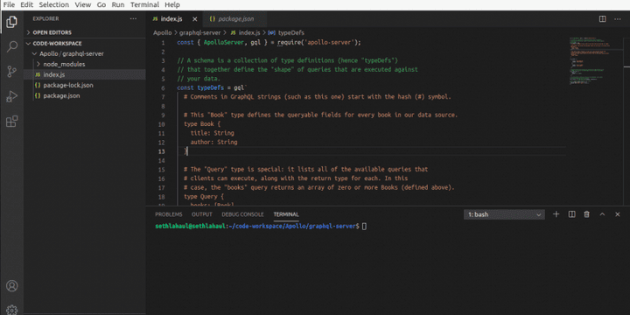630x315 pixels.
Task: Switch to the Debug Console tab
Action: click(242, 214)
